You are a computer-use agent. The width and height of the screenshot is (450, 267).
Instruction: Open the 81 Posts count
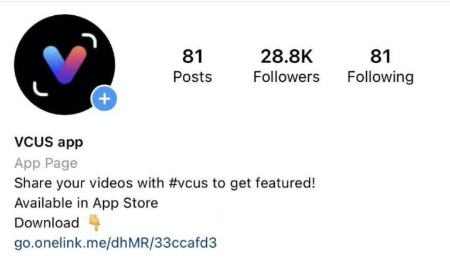point(193,56)
